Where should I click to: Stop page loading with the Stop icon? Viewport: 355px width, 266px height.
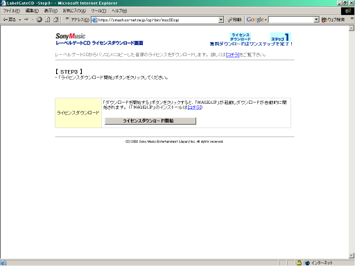(40, 19)
